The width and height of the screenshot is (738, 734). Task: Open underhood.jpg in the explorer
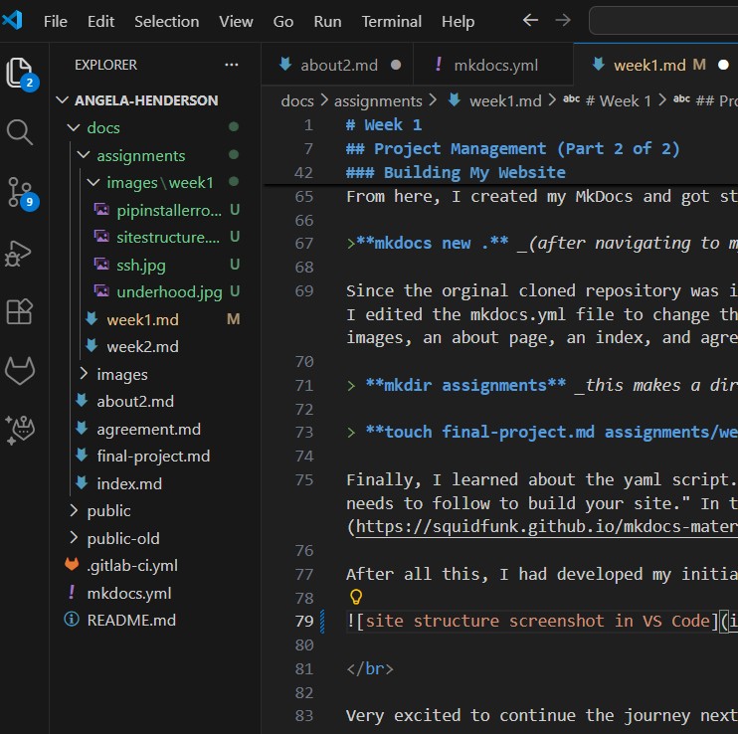[168, 292]
